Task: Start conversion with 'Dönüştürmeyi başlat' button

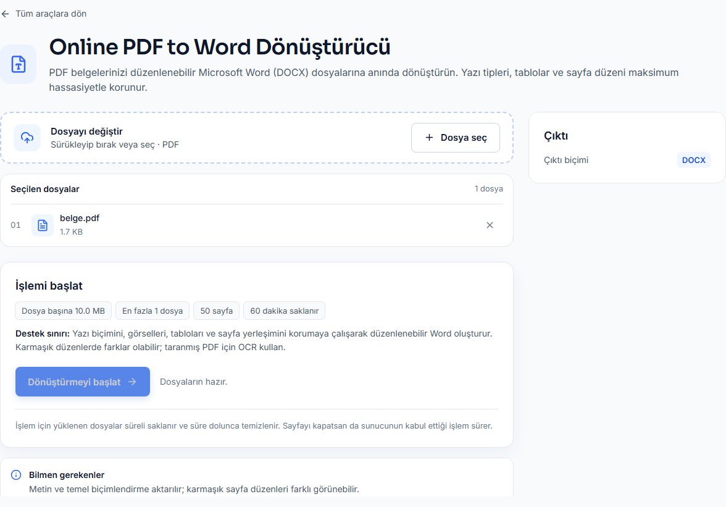Action: (x=83, y=382)
